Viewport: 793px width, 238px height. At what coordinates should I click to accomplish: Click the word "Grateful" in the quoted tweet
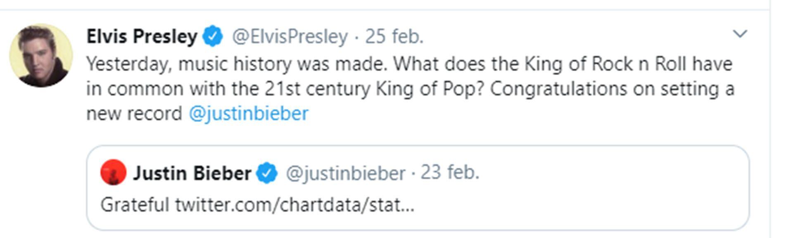pos(135,205)
